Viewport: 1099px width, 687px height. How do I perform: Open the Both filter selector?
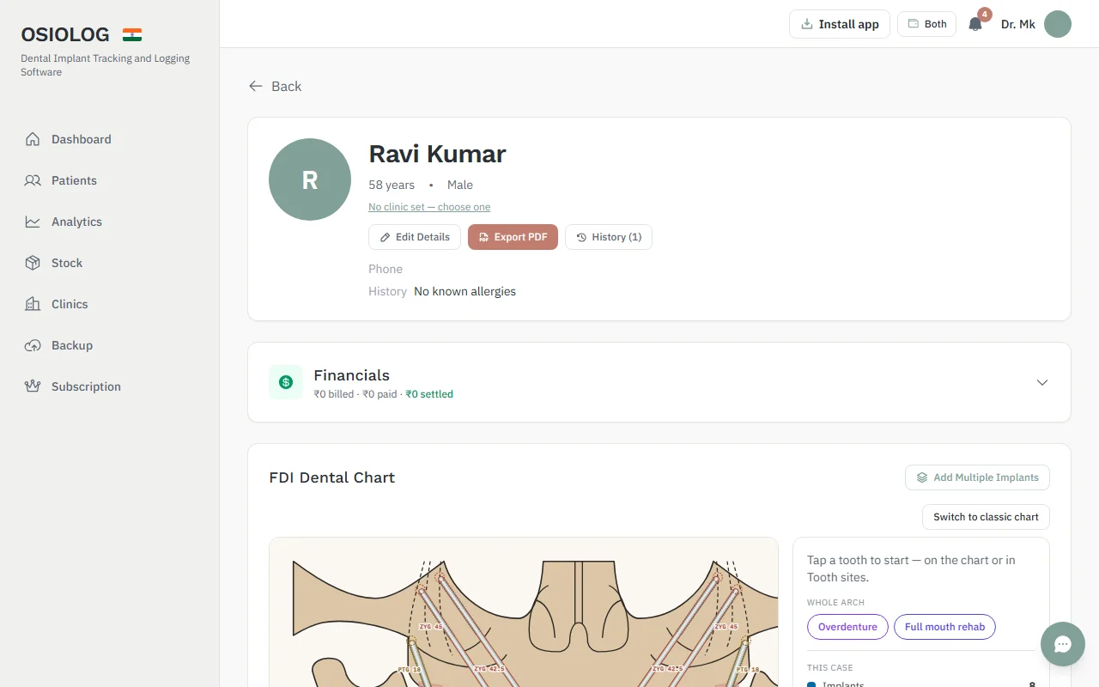click(x=927, y=24)
